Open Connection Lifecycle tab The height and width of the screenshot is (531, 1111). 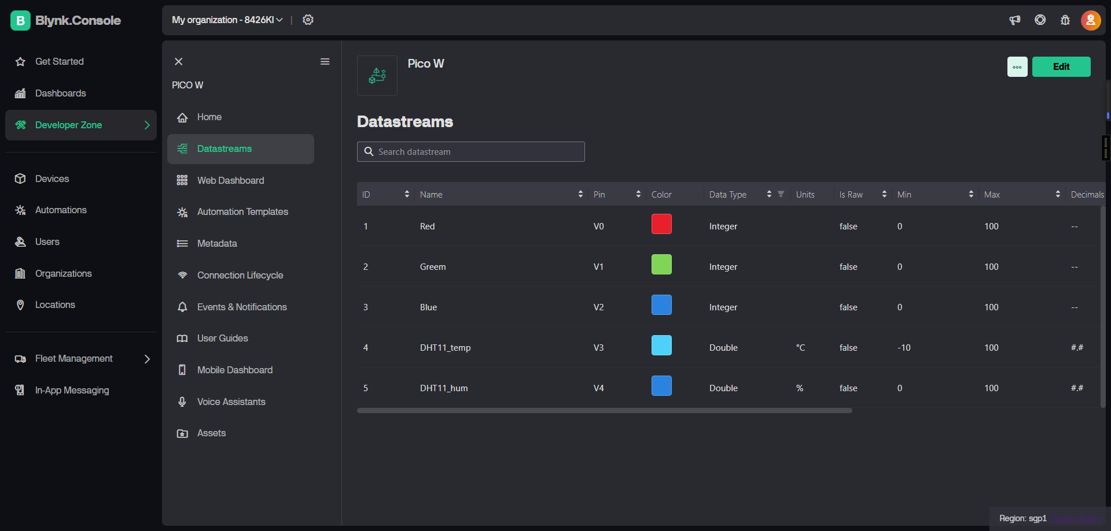pyautogui.click(x=241, y=276)
